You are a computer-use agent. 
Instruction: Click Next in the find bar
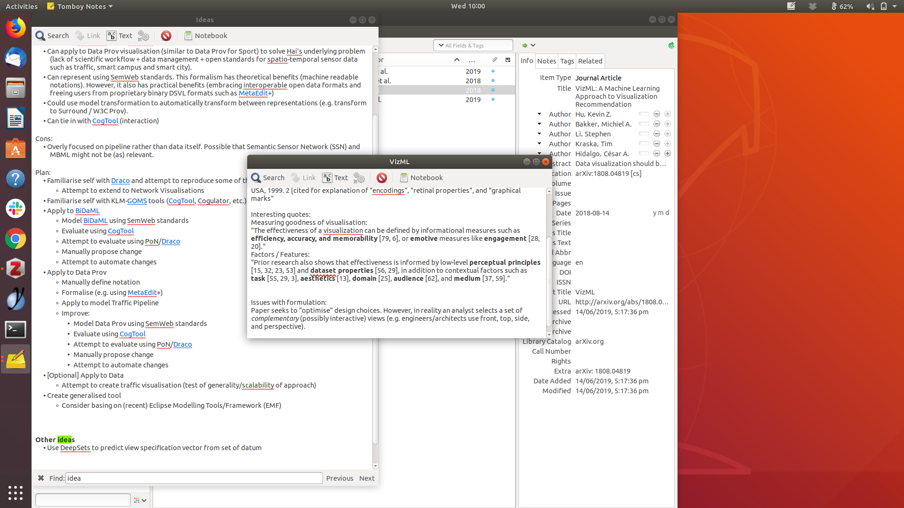pyautogui.click(x=367, y=478)
